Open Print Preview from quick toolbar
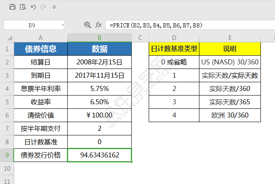 23,7
